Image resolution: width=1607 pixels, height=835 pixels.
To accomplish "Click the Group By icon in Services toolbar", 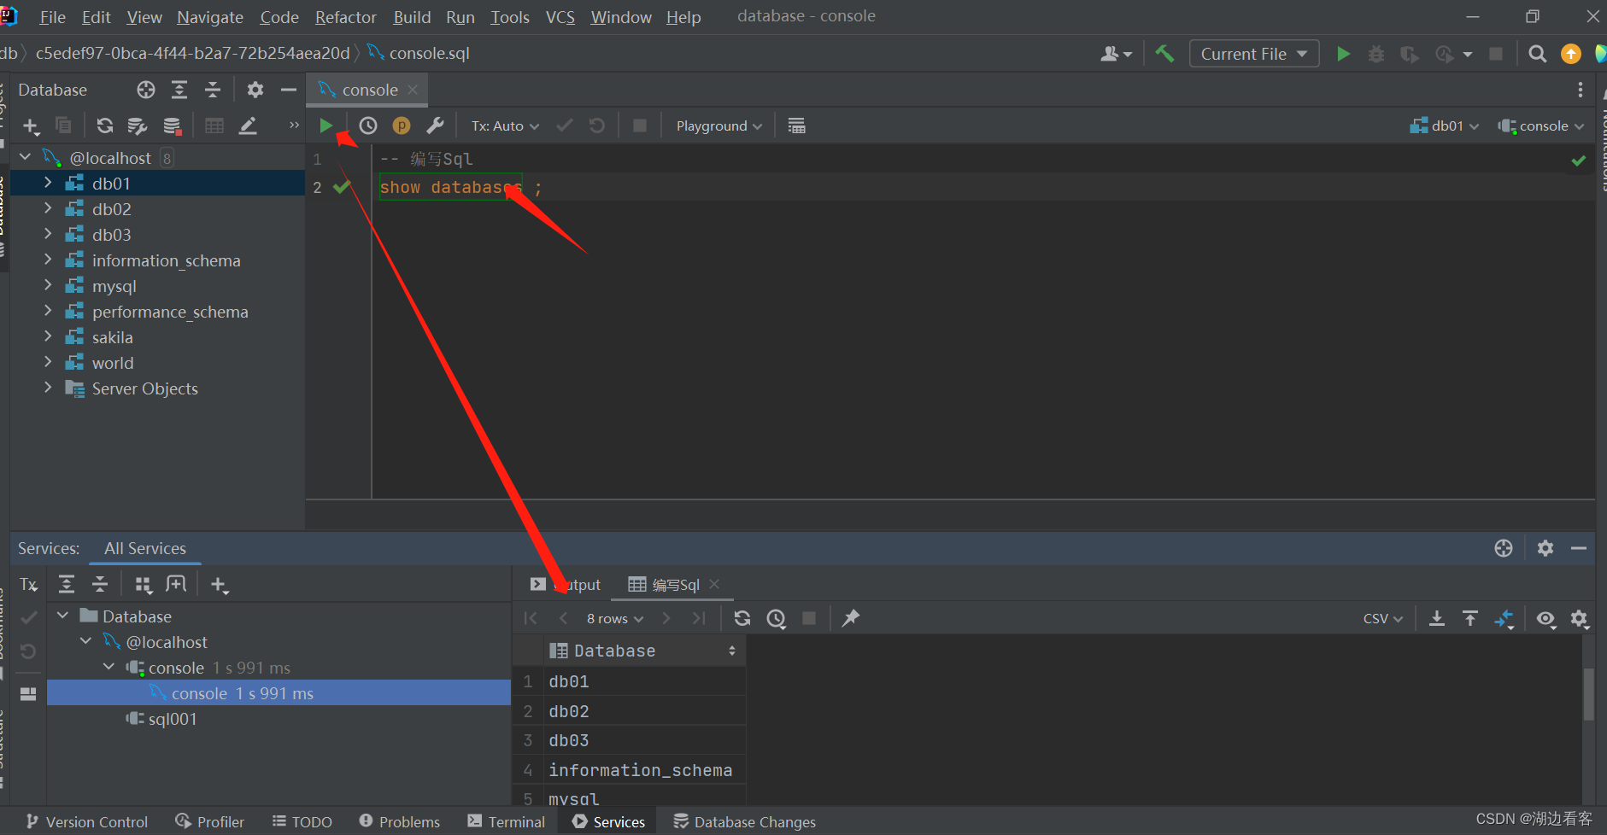I will coord(143,585).
